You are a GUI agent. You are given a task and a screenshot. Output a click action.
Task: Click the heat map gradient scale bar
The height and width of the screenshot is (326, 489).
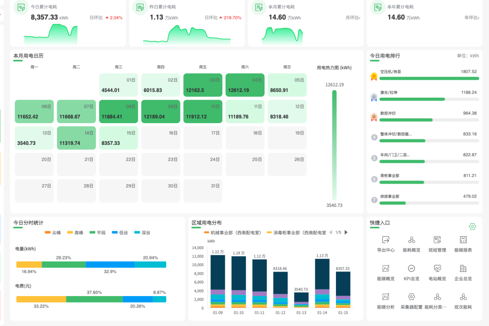tap(334, 145)
